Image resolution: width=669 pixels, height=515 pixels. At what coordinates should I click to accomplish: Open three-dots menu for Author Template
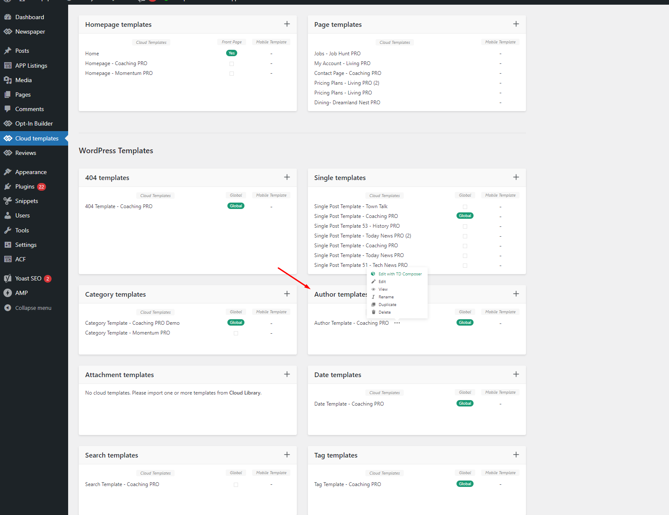(x=397, y=323)
